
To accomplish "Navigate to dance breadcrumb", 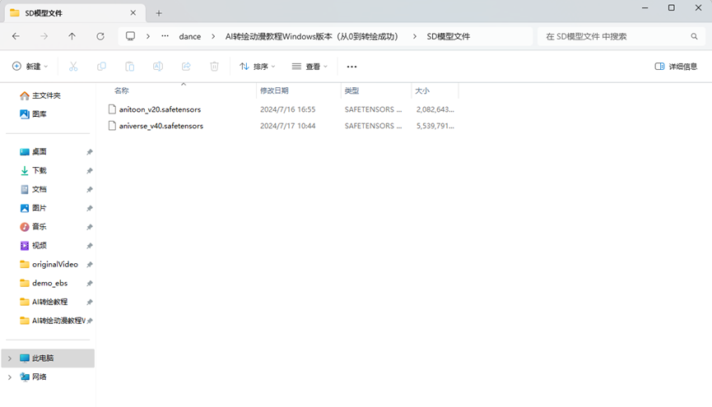I will click(x=190, y=36).
